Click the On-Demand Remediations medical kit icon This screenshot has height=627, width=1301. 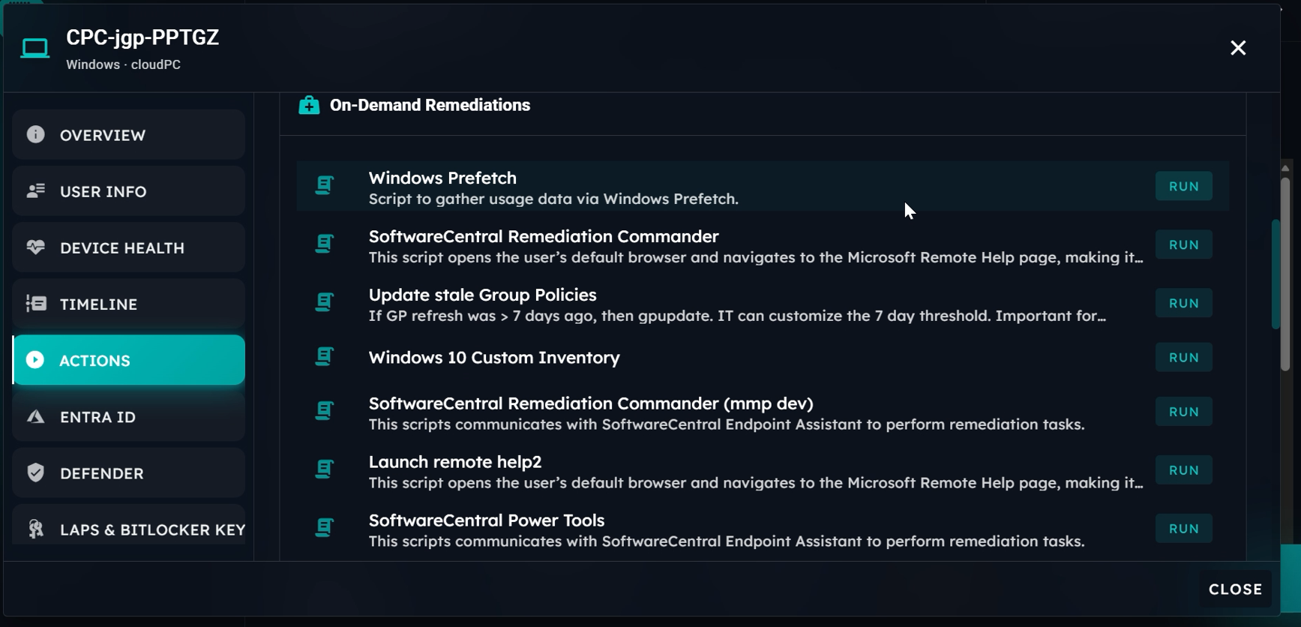[x=309, y=105]
